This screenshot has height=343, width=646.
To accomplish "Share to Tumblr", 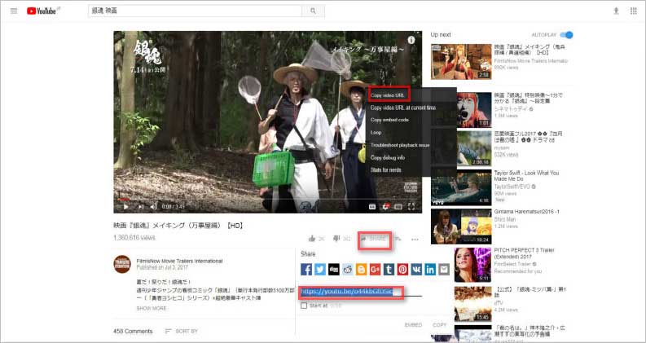I will (389, 270).
